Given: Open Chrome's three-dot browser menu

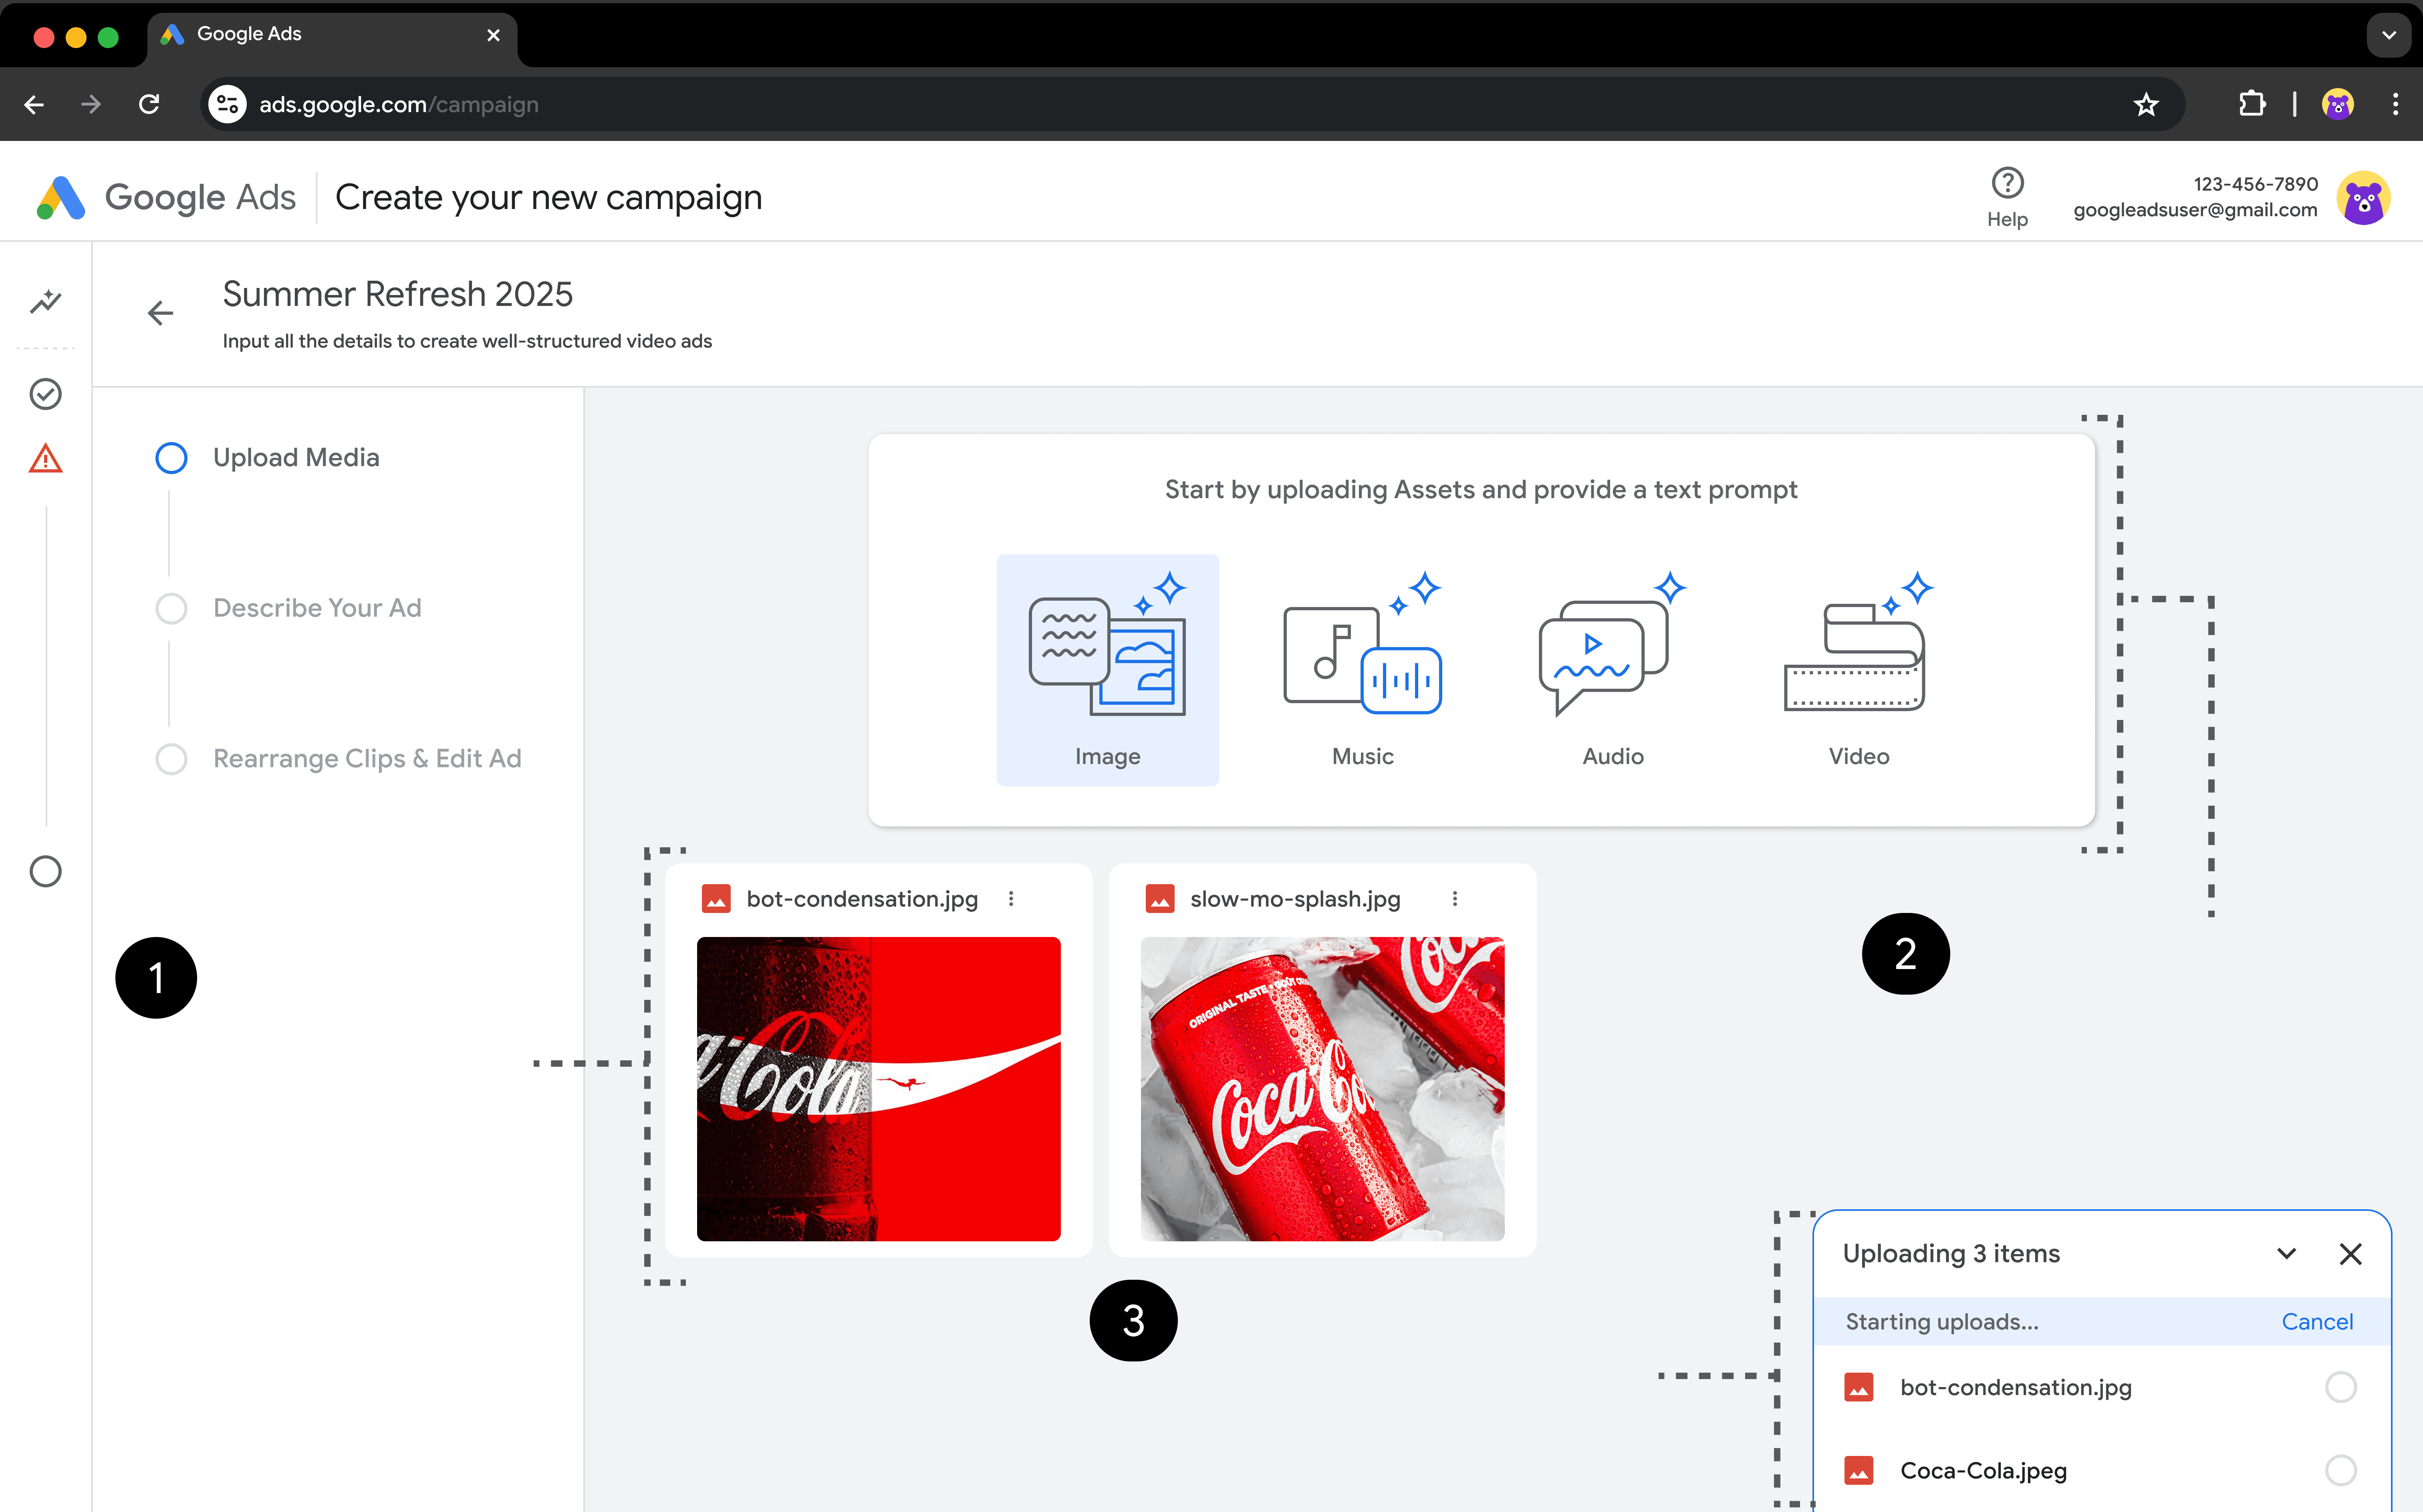Looking at the screenshot, I should pos(2395,104).
